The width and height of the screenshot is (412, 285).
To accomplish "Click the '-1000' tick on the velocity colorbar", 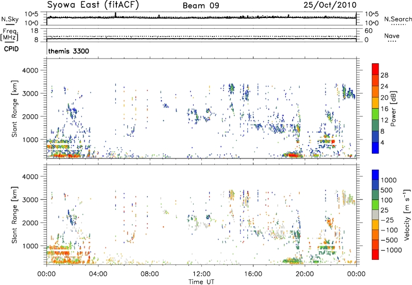I will [x=391, y=250].
